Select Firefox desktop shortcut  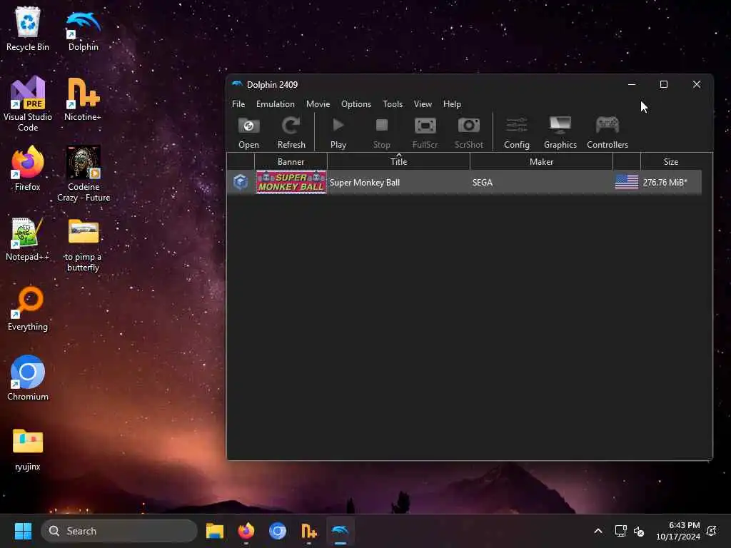(28, 168)
